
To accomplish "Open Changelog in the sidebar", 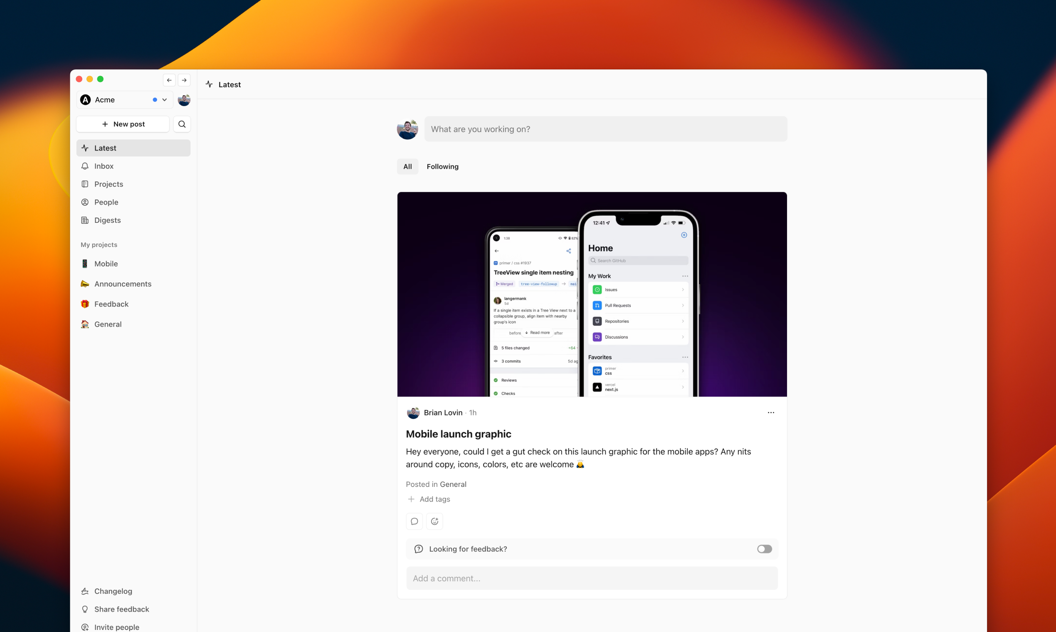I will [x=133, y=591].
